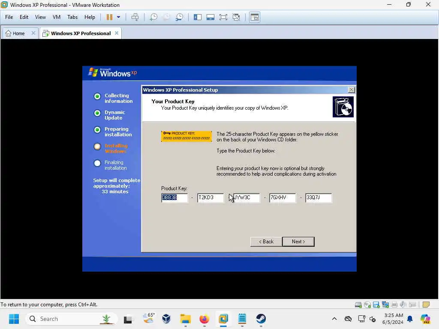Click the hard disk device status icon
The height and width of the screenshot is (329, 439).
pyautogui.click(x=358, y=305)
